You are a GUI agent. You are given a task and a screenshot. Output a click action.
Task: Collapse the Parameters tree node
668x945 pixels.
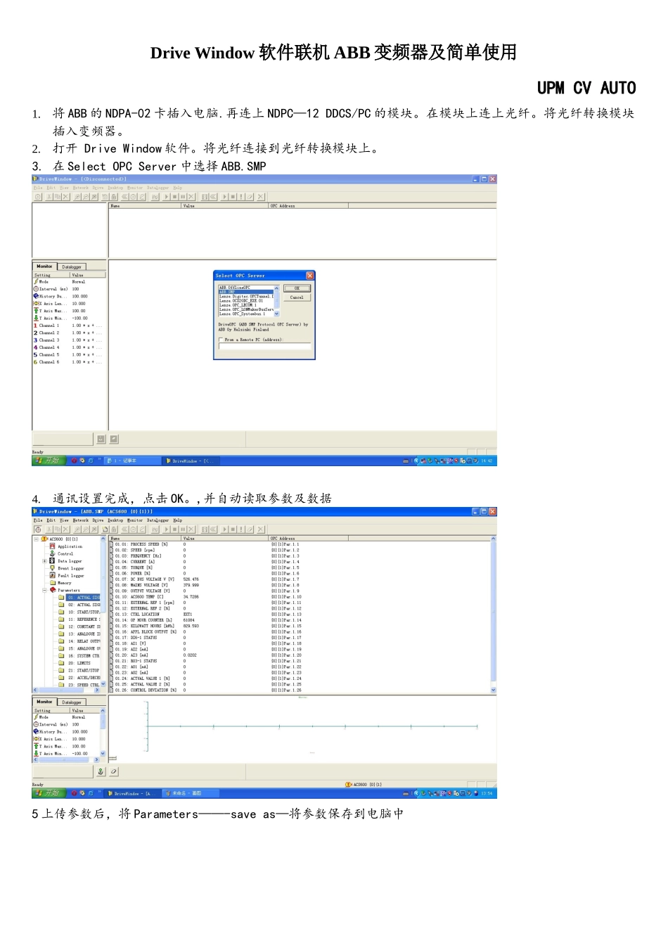[44, 591]
